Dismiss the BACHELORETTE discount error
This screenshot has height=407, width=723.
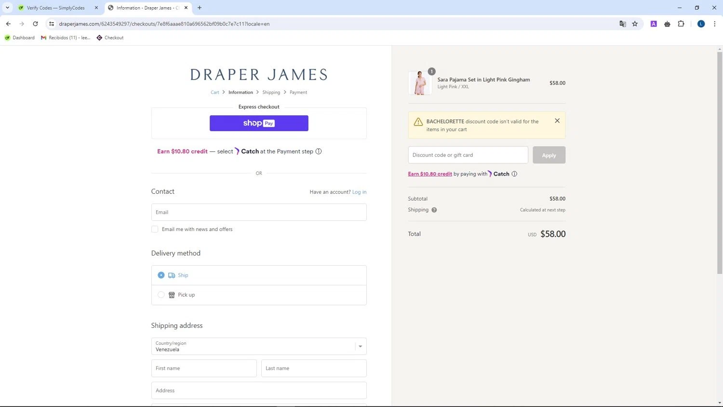[x=557, y=121]
